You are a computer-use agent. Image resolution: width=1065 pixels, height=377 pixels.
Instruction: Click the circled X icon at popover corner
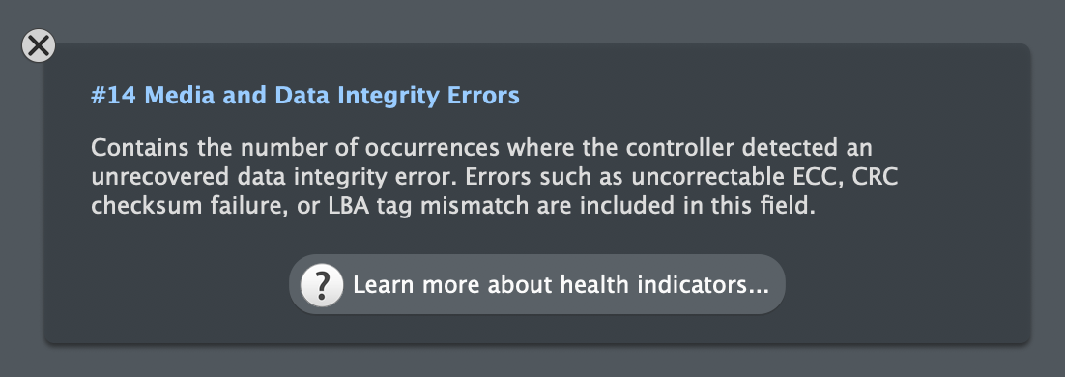coord(39,45)
